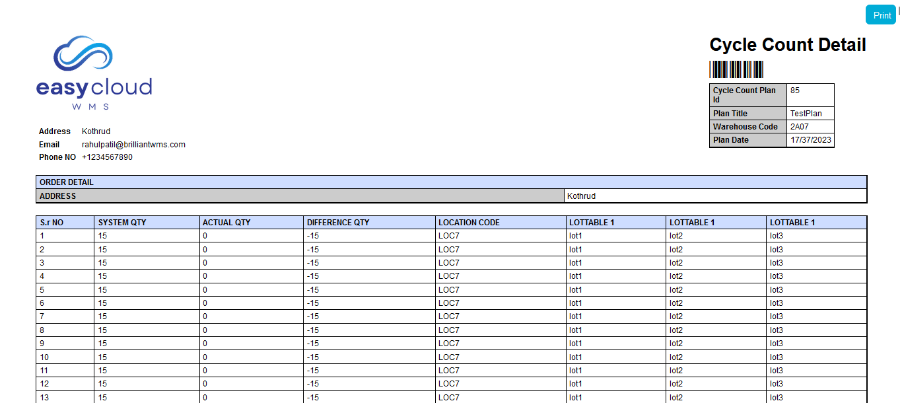Click the barcode under Cycle Count Detail
This screenshot has width=902, height=403.
coord(736,70)
